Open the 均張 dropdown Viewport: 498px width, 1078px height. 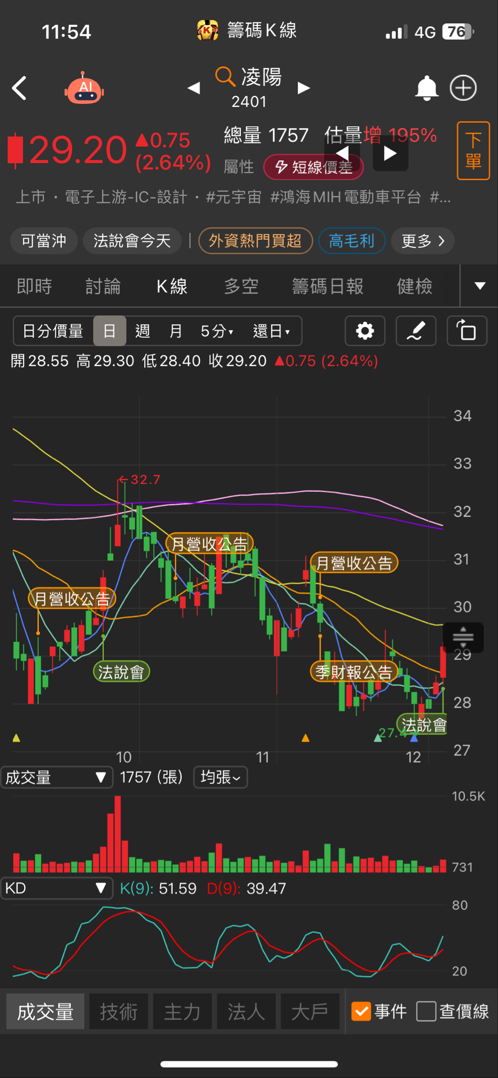tap(220, 777)
